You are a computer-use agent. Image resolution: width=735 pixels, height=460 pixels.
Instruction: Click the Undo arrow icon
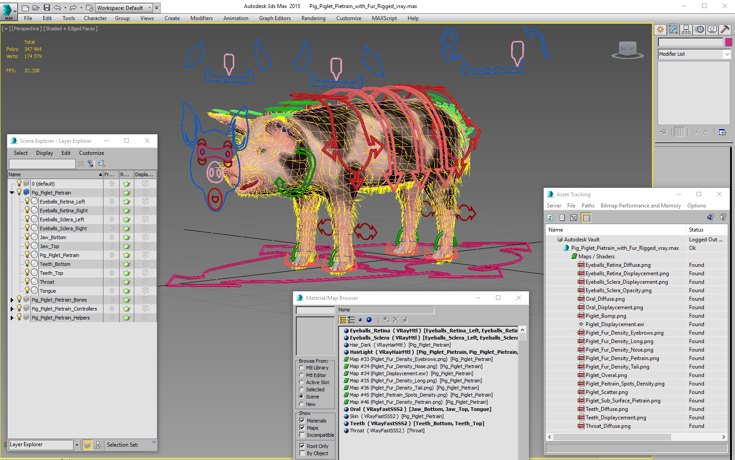57,8
